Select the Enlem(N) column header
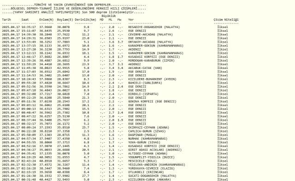 point(46,19)
